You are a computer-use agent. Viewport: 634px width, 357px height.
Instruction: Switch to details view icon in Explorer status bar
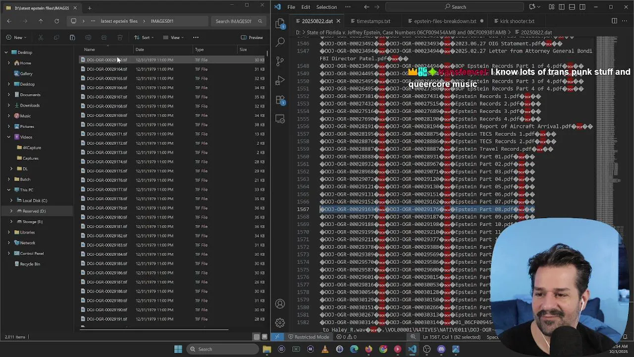click(257, 337)
